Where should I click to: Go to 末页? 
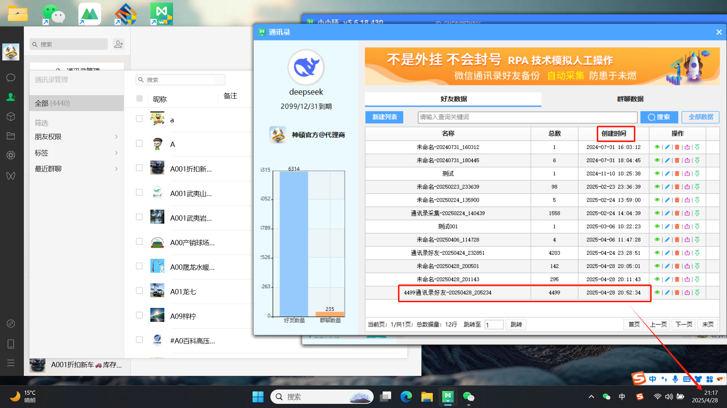(x=708, y=325)
